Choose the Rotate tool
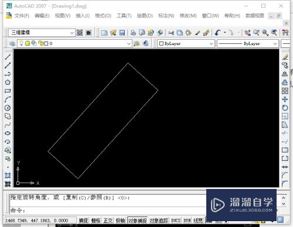The width and height of the screenshot is (293, 227). [x=285, y=108]
